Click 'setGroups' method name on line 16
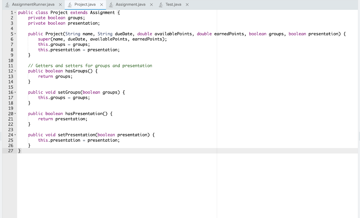 point(69,92)
